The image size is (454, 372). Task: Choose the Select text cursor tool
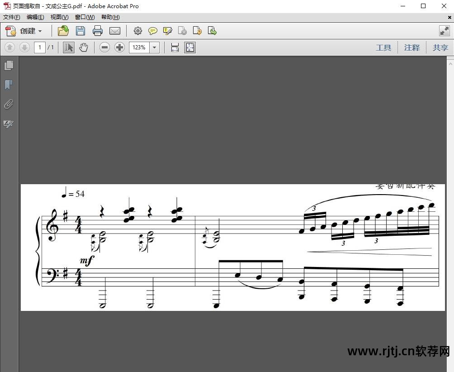click(69, 47)
